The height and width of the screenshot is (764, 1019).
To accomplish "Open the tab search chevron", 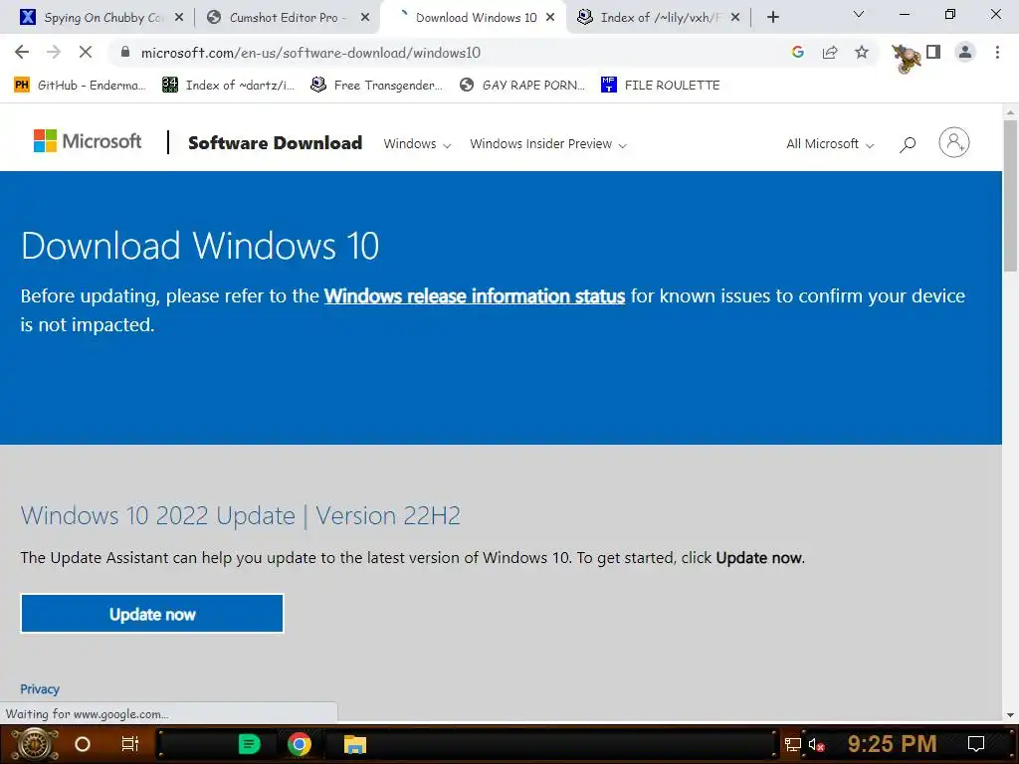I will [859, 14].
